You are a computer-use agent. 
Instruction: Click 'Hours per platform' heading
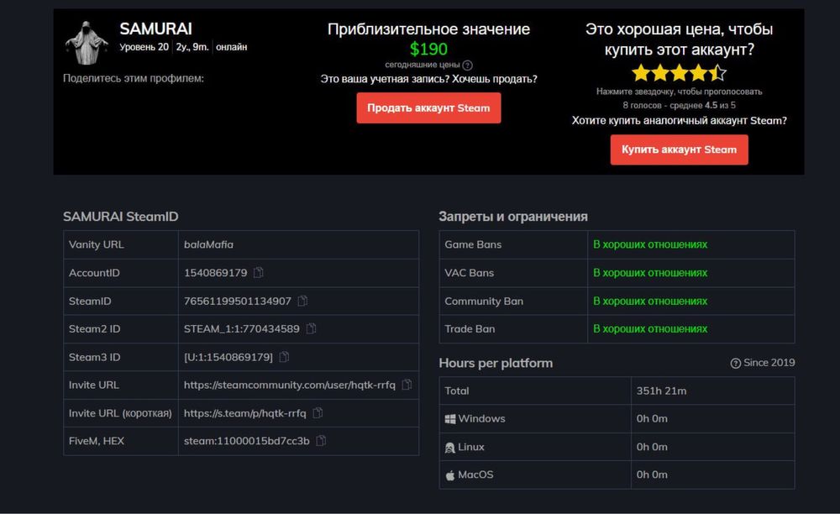pyautogui.click(x=496, y=363)
